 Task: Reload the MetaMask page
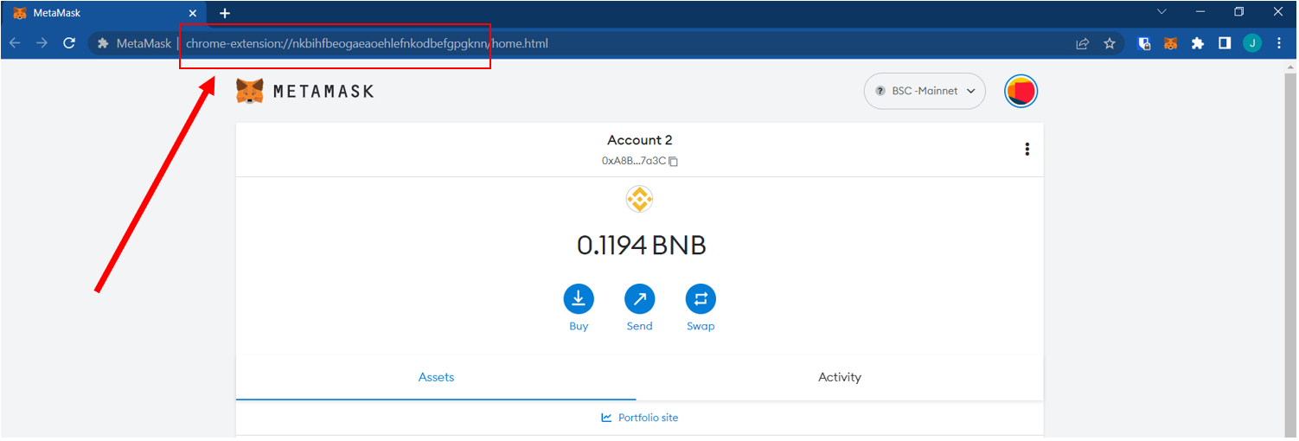pos(69,43)
